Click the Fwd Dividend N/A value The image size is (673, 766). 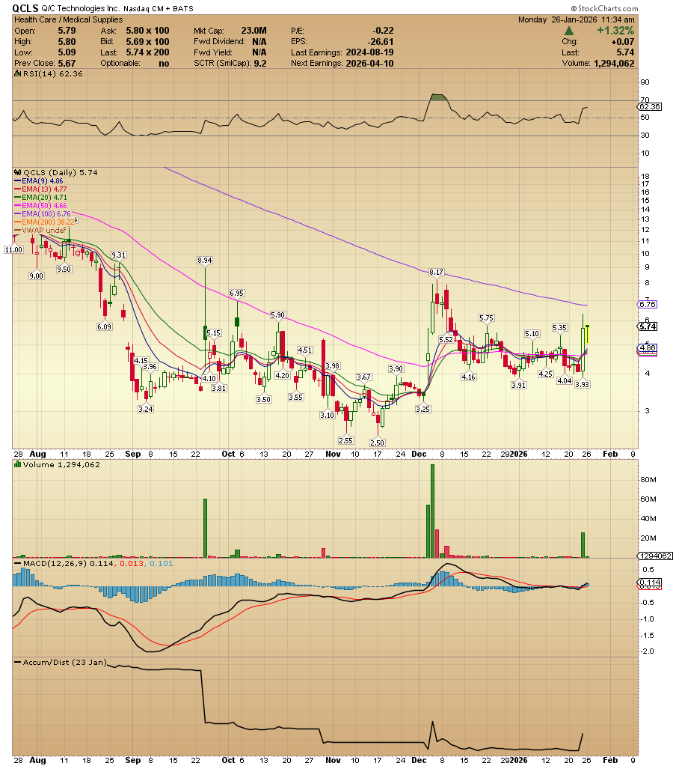tap(259, 41)
